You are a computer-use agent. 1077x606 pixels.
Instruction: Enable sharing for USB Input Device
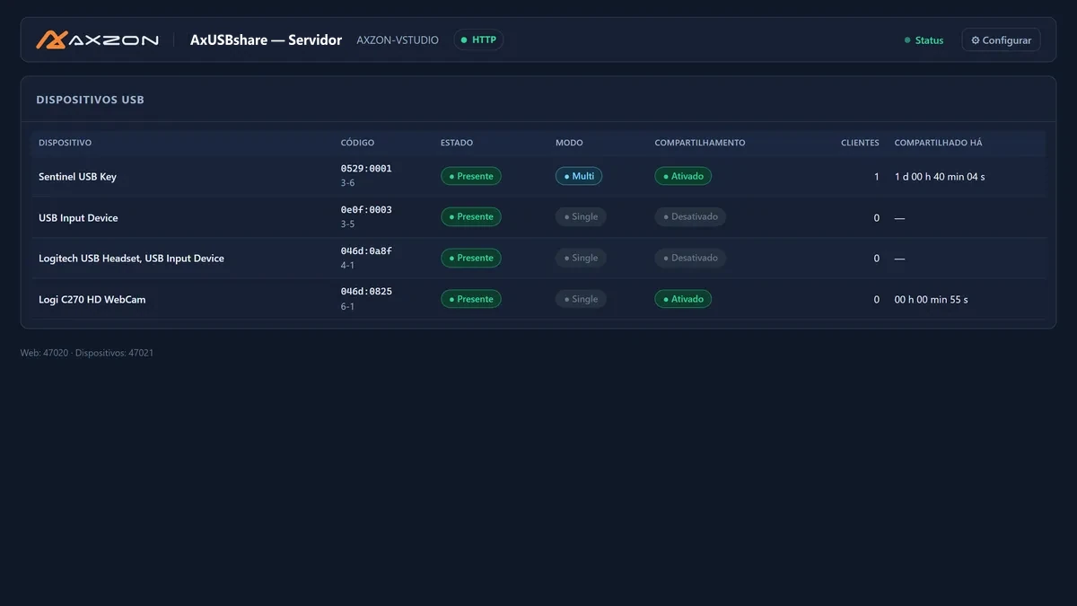(690, 216)
